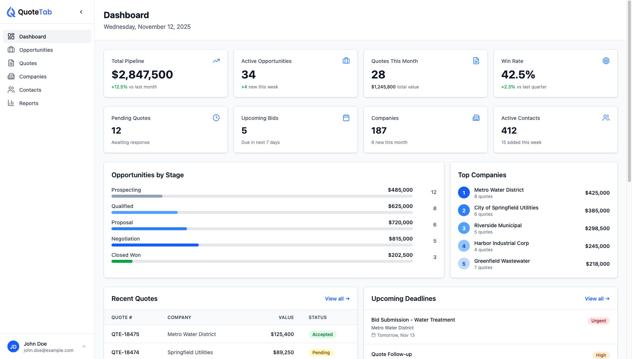Select Companies in the sidebar navigation

click(33, 77)
